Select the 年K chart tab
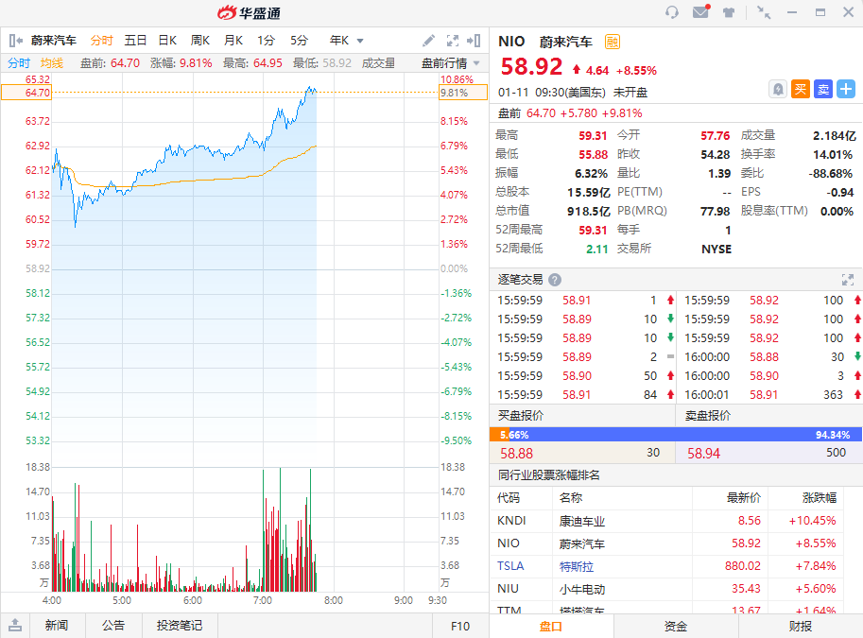This screenshot has width=863, height=638. click(x=339, y=41)
